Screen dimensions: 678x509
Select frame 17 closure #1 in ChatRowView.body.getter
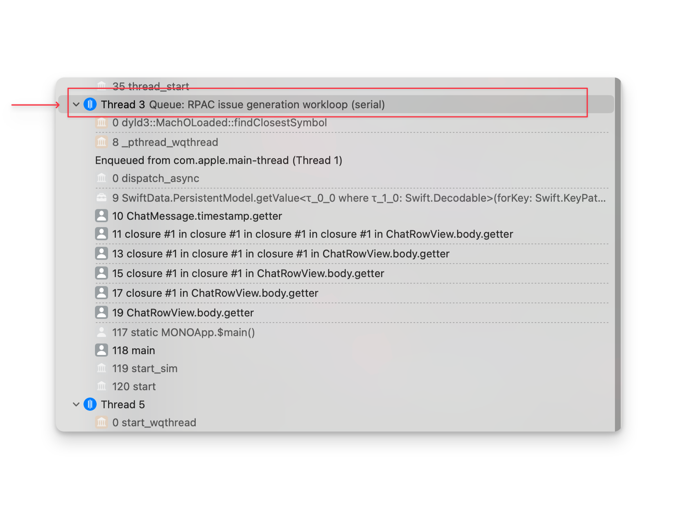click(x=215, y=293)
